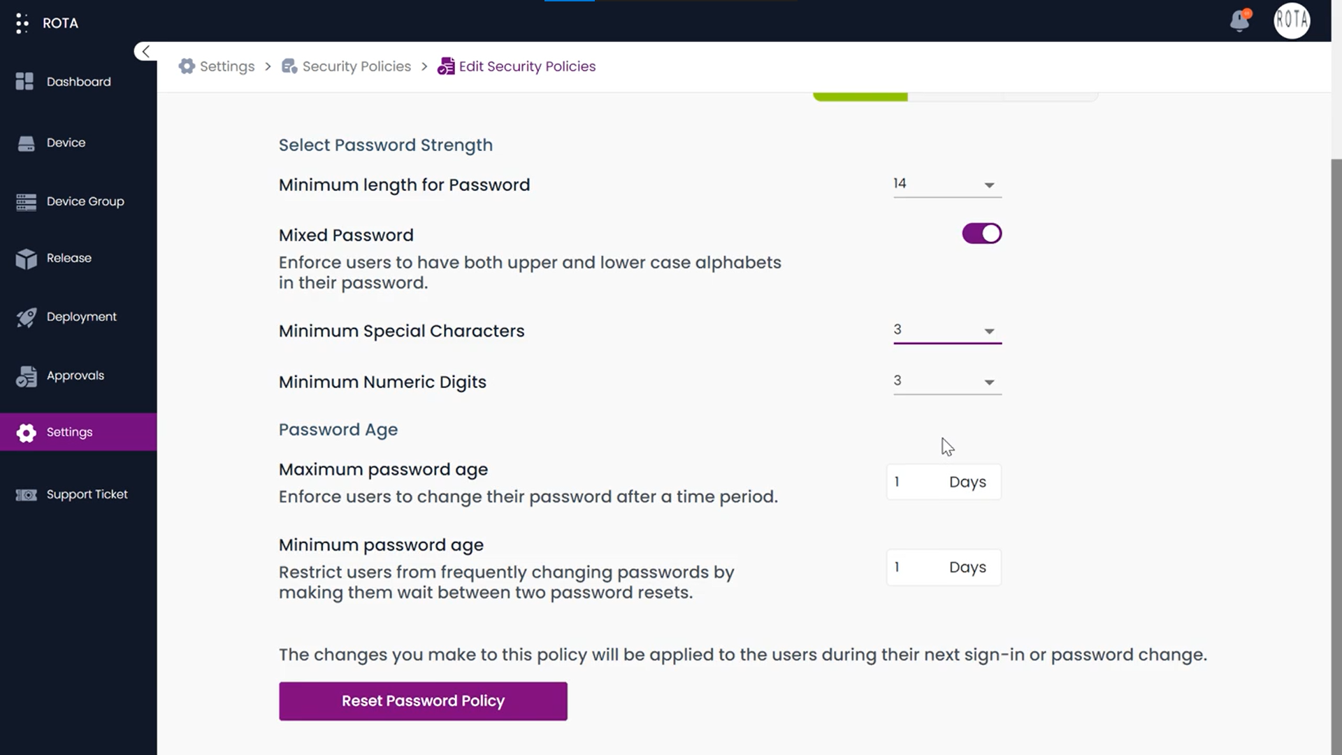Image resolution: width=1342 pixels, height=755 pixels.
Task: Click the Security Policies breadcrumb link
Action: [x=356, y=66]
